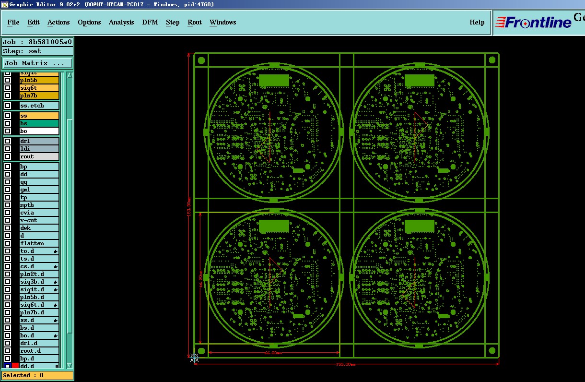The height and width of the screenshot is (382, 585).
Task: Select the dd layer name
Action: tap(39, 174)
